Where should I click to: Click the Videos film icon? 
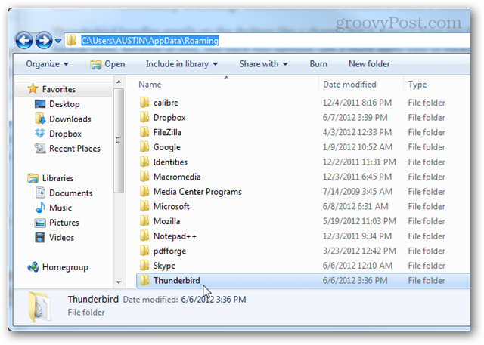point(40,237)
